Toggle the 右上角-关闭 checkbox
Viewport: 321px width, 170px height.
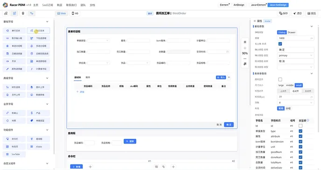pyautogui.click(x=280, y=44)
